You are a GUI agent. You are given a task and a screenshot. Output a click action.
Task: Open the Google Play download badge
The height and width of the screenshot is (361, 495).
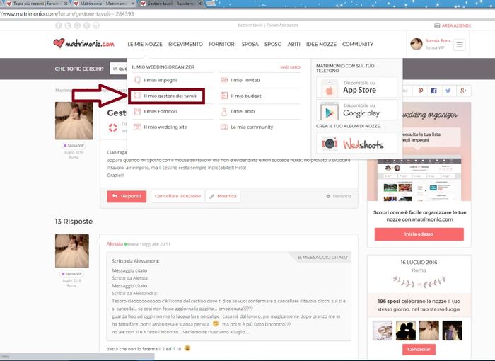[349, 110]
